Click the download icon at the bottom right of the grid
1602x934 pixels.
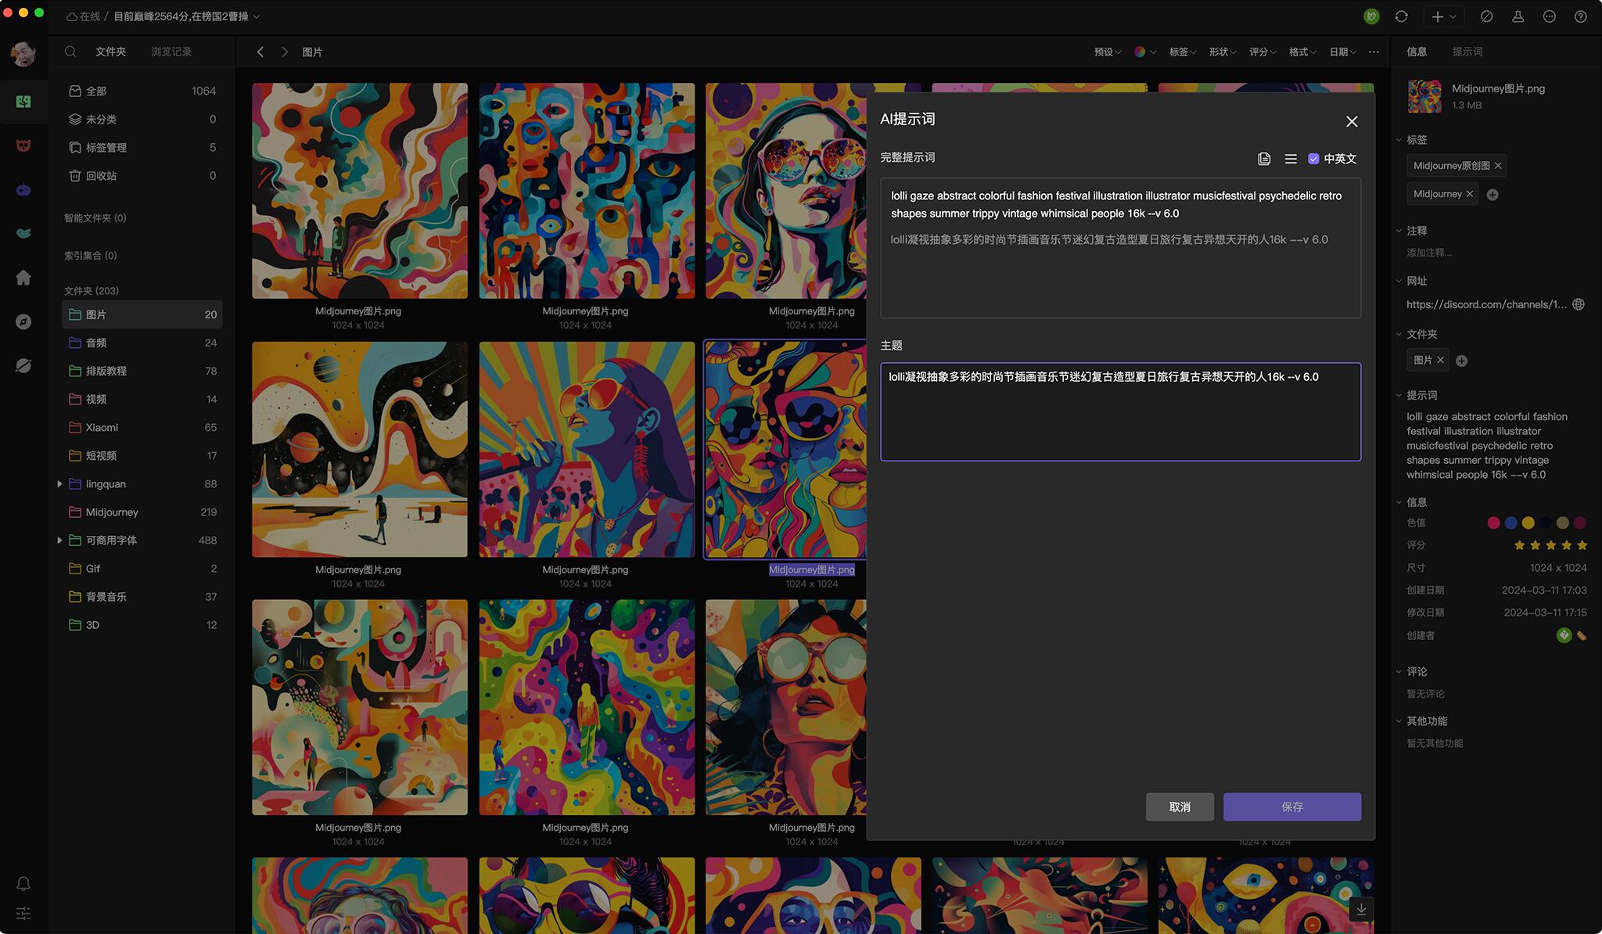(1361, 909)
